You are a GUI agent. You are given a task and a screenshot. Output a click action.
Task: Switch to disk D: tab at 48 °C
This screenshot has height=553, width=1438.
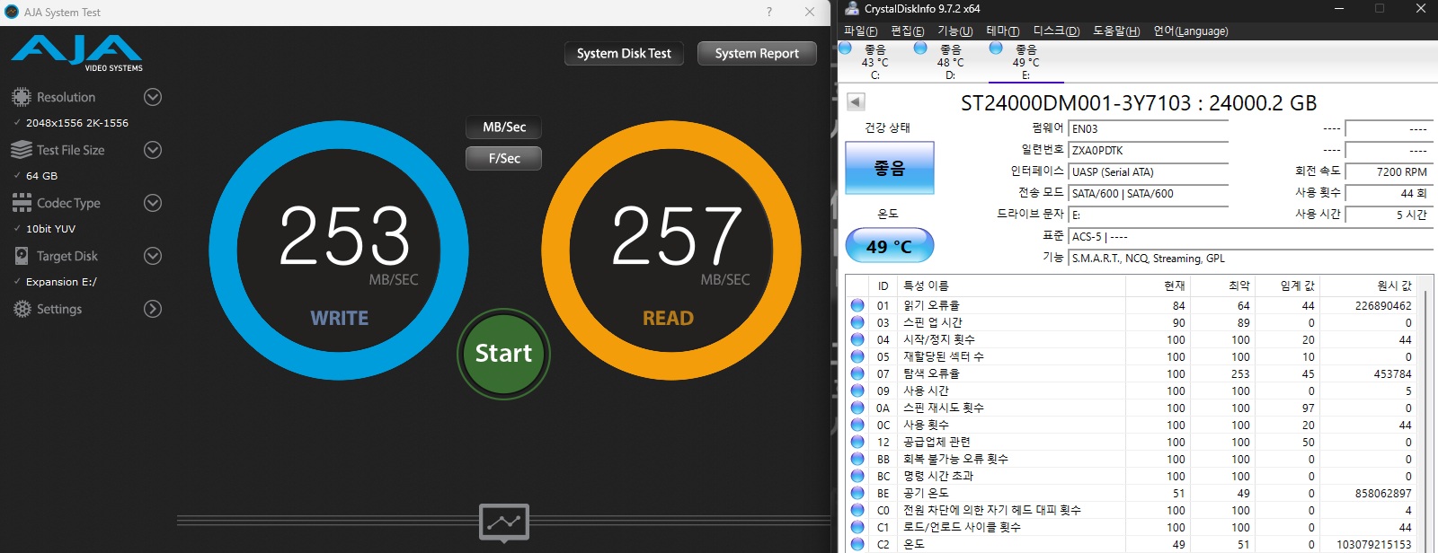[950, 62]
